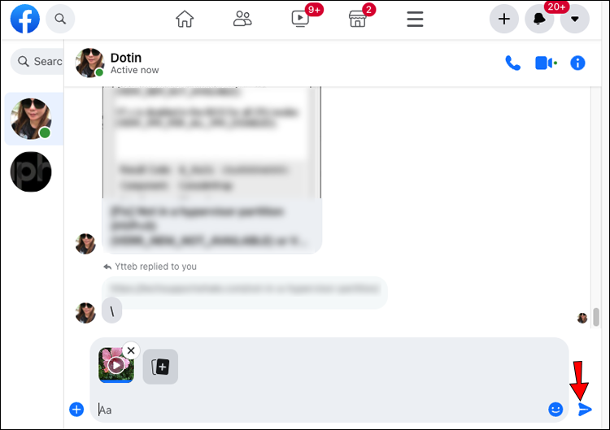Screen dimensions: 610x430
Task: Open the hamburger menu
Action: coord(415,19)
